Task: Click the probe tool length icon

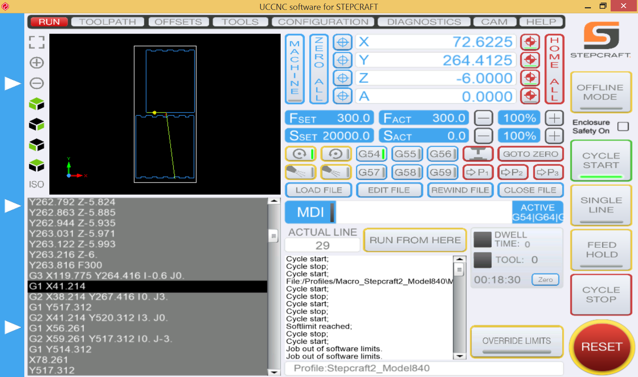Action: (x=478, y=154)
